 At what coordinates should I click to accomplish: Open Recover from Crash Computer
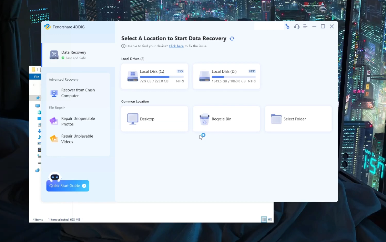[x=78, y=93]
